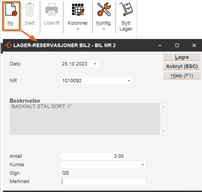This screenshot has width=202, height=192.
Task: Click the orange app logo in title bar
Action: click(8, 45)
